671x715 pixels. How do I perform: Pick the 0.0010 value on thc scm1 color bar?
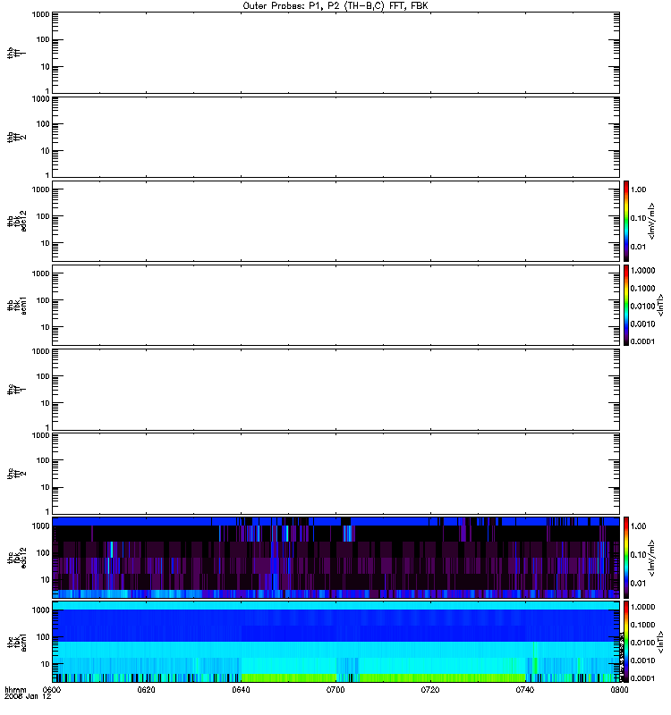click(x=642, y=660)
